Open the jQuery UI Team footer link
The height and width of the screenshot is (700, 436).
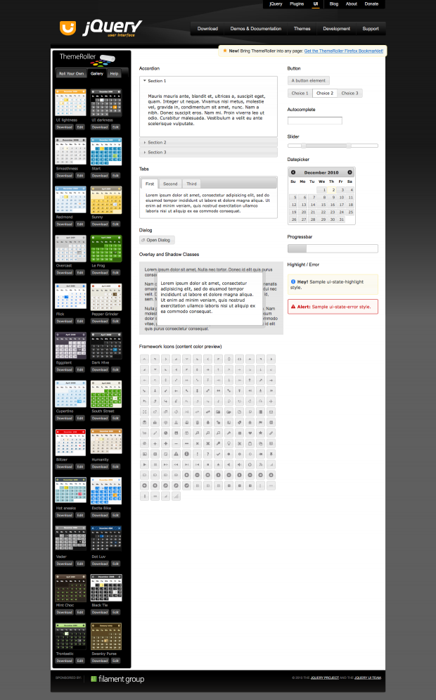click(x=368, y=677)
